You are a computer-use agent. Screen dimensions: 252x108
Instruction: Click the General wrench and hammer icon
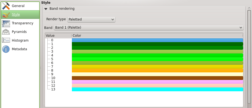pos(6,6)
